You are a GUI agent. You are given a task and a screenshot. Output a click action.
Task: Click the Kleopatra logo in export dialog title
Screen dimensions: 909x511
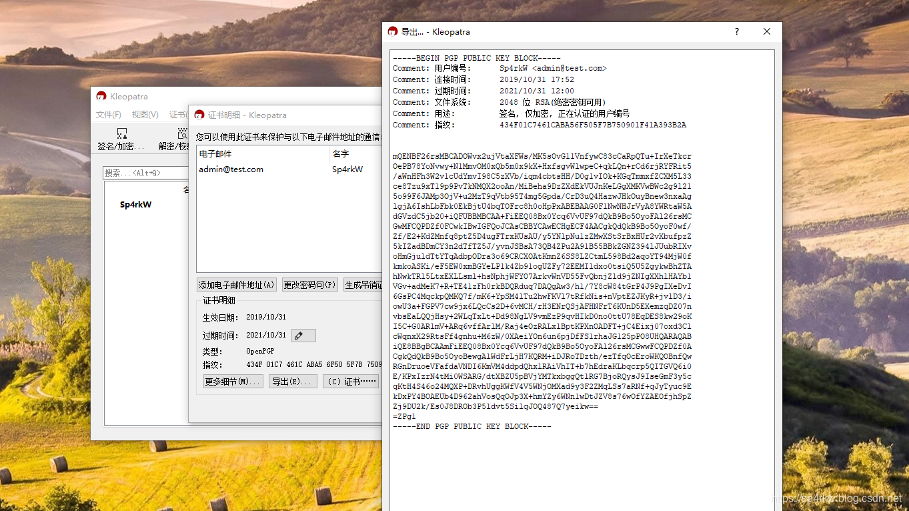point(393,31)
